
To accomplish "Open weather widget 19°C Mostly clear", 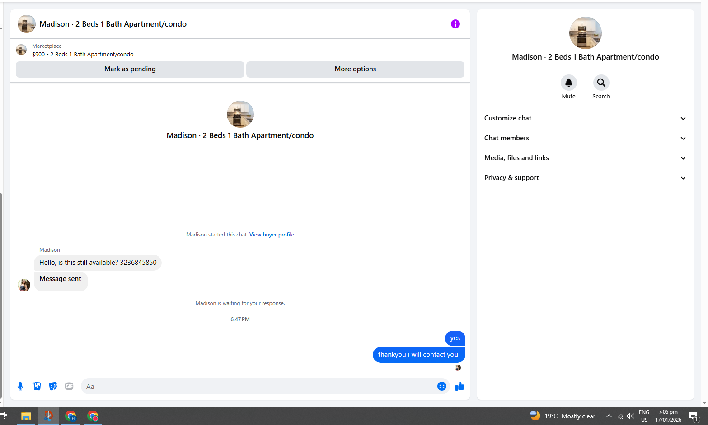I will 562,416.
